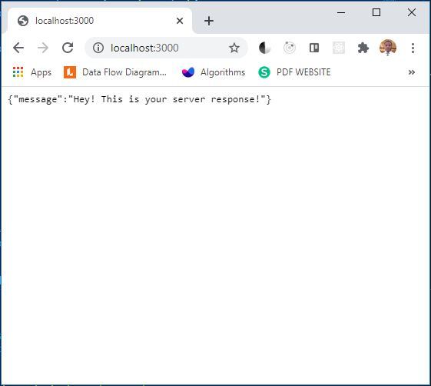Close the localhost:3000 tab
Image resolution: width=431 pixels, height=386 pixels.
180,21
